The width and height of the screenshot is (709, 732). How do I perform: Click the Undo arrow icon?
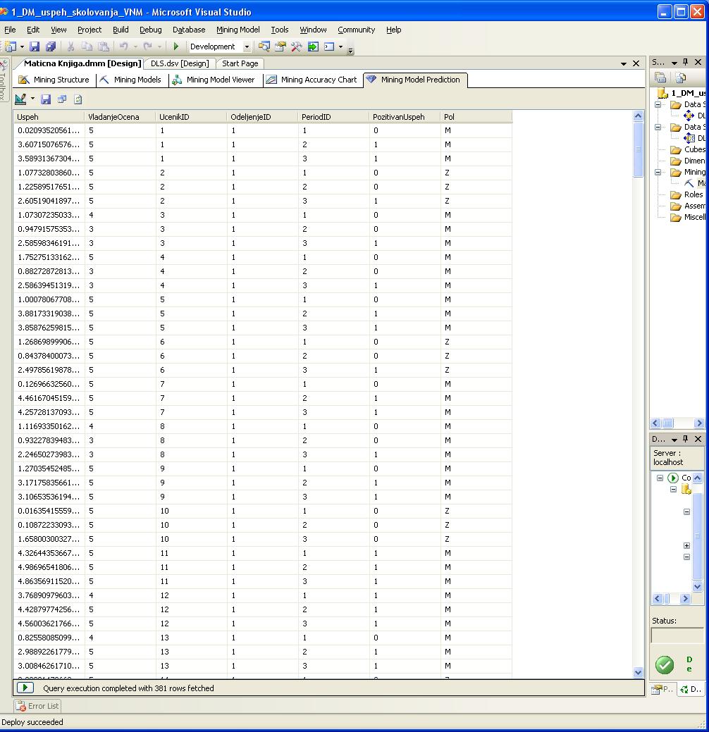tap(124, 46)
